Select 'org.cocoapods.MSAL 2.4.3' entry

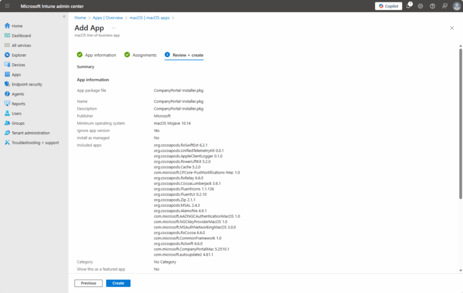[177, 205]
